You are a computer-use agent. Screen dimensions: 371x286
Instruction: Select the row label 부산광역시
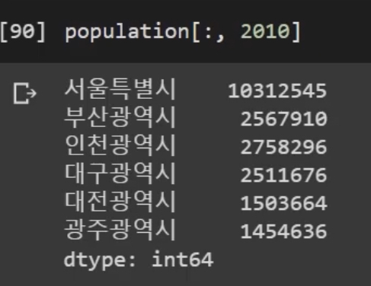click(120, 117)
